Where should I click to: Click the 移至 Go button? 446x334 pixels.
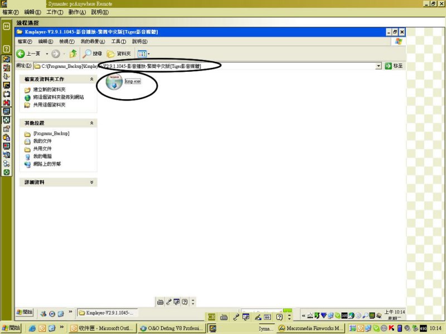click(x=394, y=66)
